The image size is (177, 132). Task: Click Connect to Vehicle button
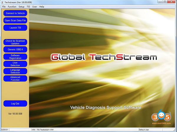pos(15,13)
